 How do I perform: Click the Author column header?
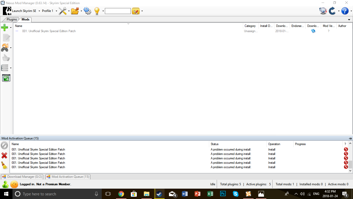point(344,26)
